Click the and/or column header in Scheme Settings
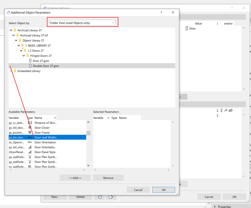The image size is (251, 208). [228, 24]
